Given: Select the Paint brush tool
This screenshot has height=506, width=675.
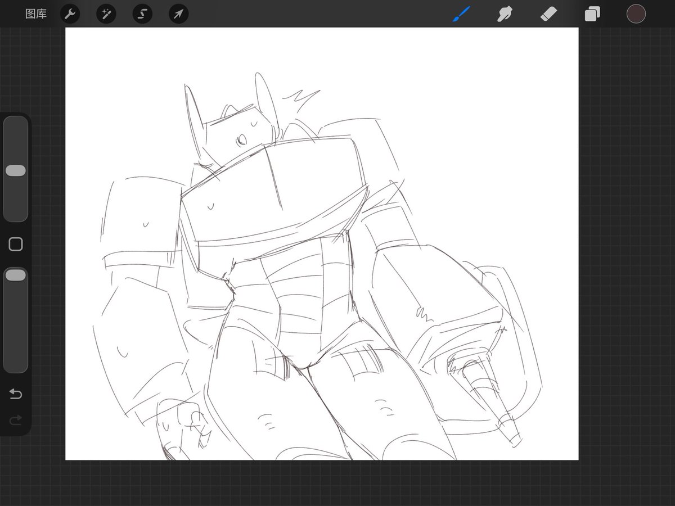Looking at the screenshot, I should [x=461, y=14].
